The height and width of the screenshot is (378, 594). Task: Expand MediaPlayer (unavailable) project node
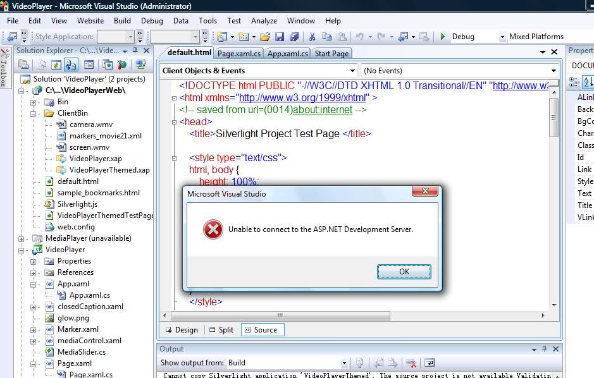pos(22,239)
